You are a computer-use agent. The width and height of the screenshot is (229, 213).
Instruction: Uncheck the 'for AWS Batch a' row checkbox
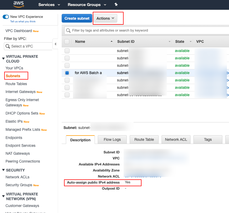click(x=67, y=73)
